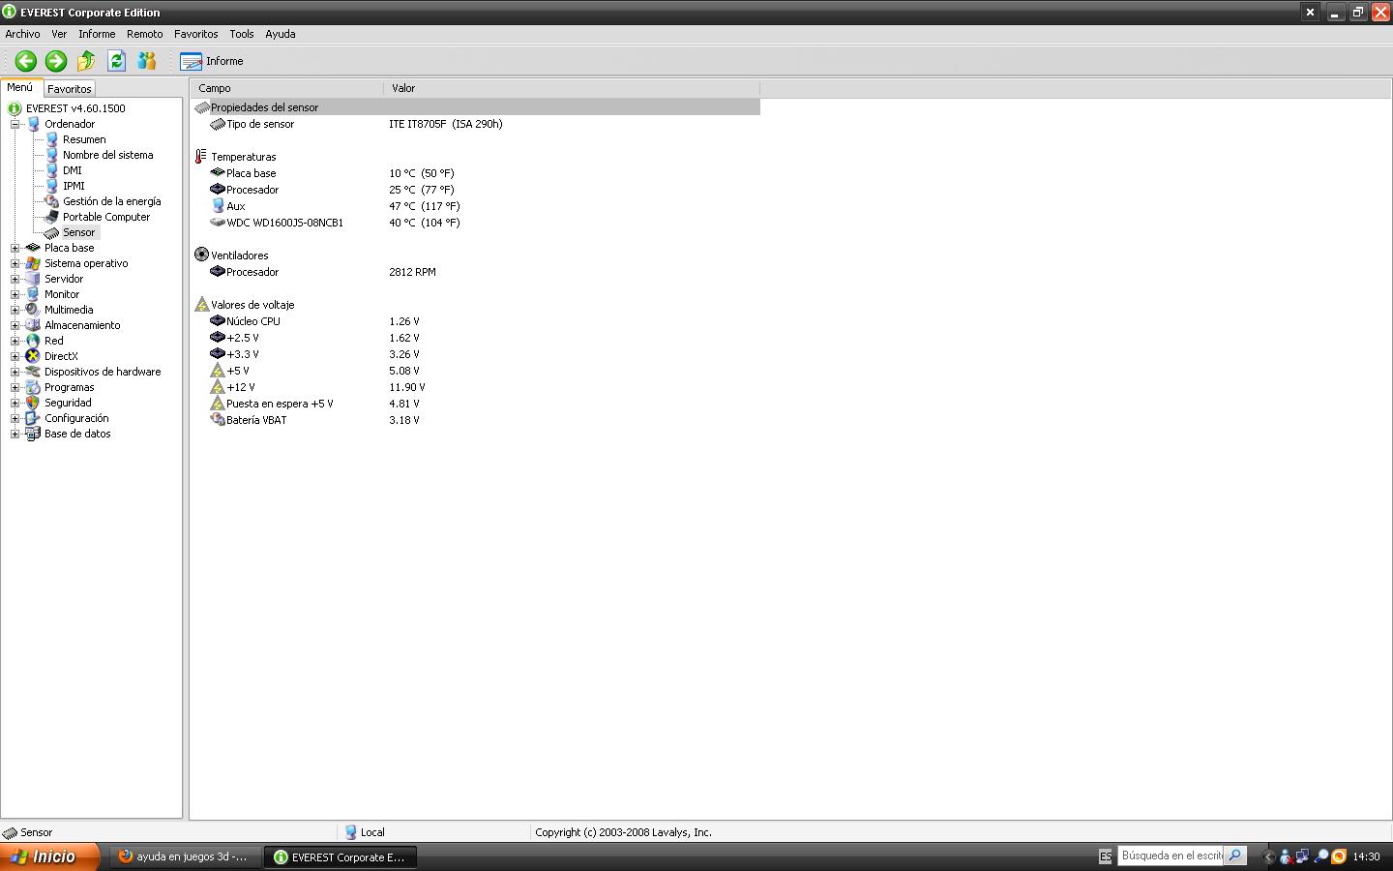Screen dimensions: 1393x871
Task: Expand the Placa base tree node
Action: click(x=15, y=248)
